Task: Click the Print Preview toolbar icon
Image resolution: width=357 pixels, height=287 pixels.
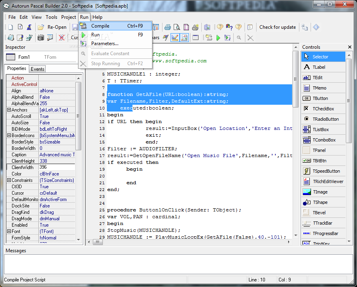Action: tap(176, 27)
